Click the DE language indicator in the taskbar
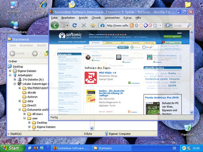Image resolution: width=203 pixels, height=152 pixels. pos(174,148)
